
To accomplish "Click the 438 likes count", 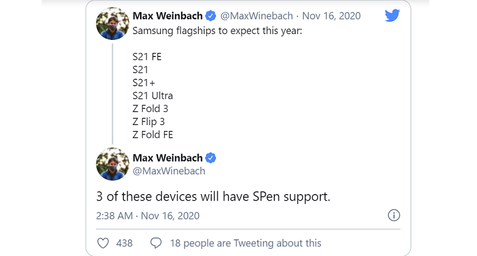I will coord(125,243).
